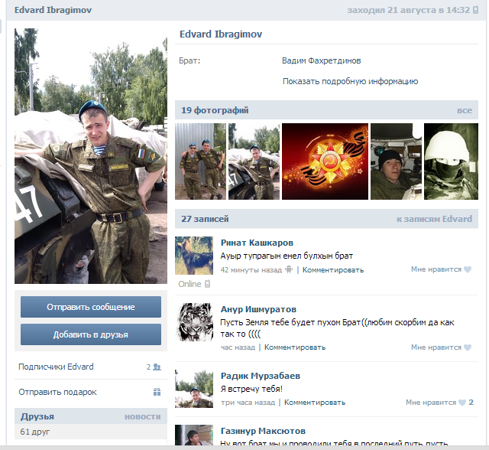Click Мне нравится on Анур Ишмуратов's post

click(x=436, y=347)
